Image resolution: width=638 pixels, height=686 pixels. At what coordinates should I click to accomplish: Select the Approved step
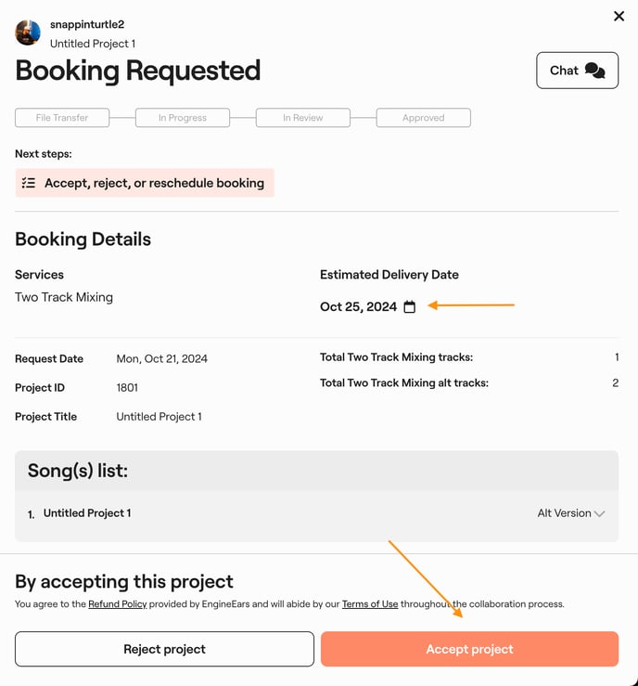coord(424,118)
